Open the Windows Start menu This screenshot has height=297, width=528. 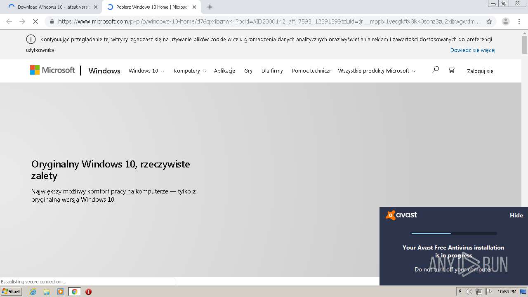(11, 292)
